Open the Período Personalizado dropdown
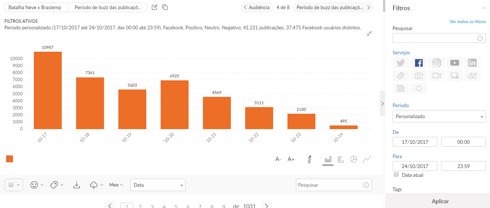The height and width of the screenshot is (208, 490). [439, 116]
